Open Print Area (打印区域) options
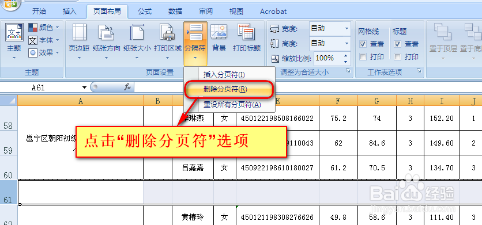Image resolution: width=482 pixels, height=225 pixels. pos(168,41)
